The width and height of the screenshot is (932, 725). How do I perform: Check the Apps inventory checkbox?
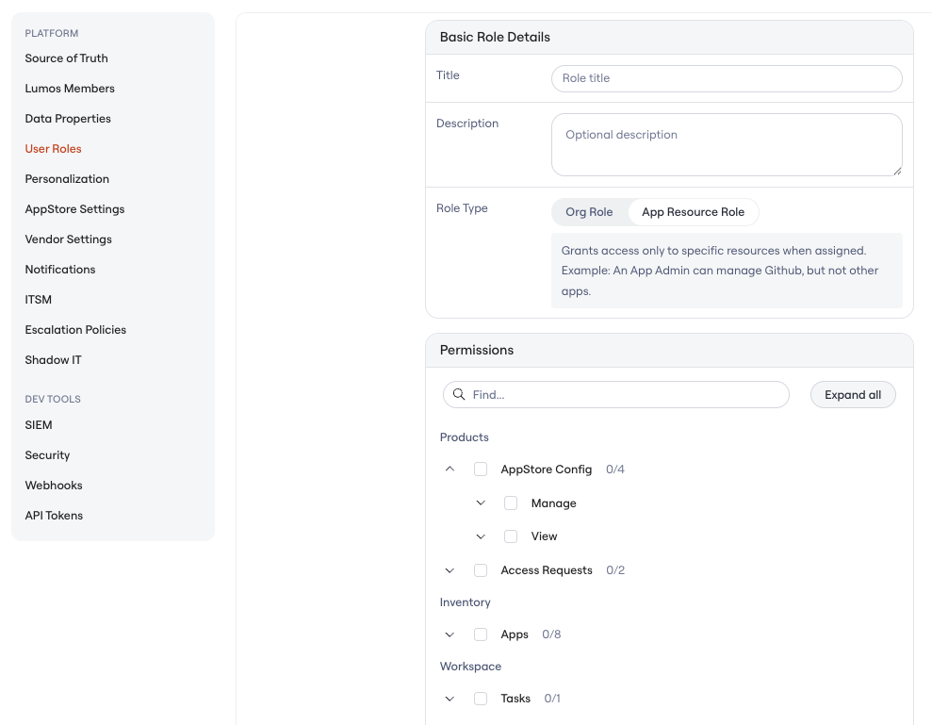481,634
